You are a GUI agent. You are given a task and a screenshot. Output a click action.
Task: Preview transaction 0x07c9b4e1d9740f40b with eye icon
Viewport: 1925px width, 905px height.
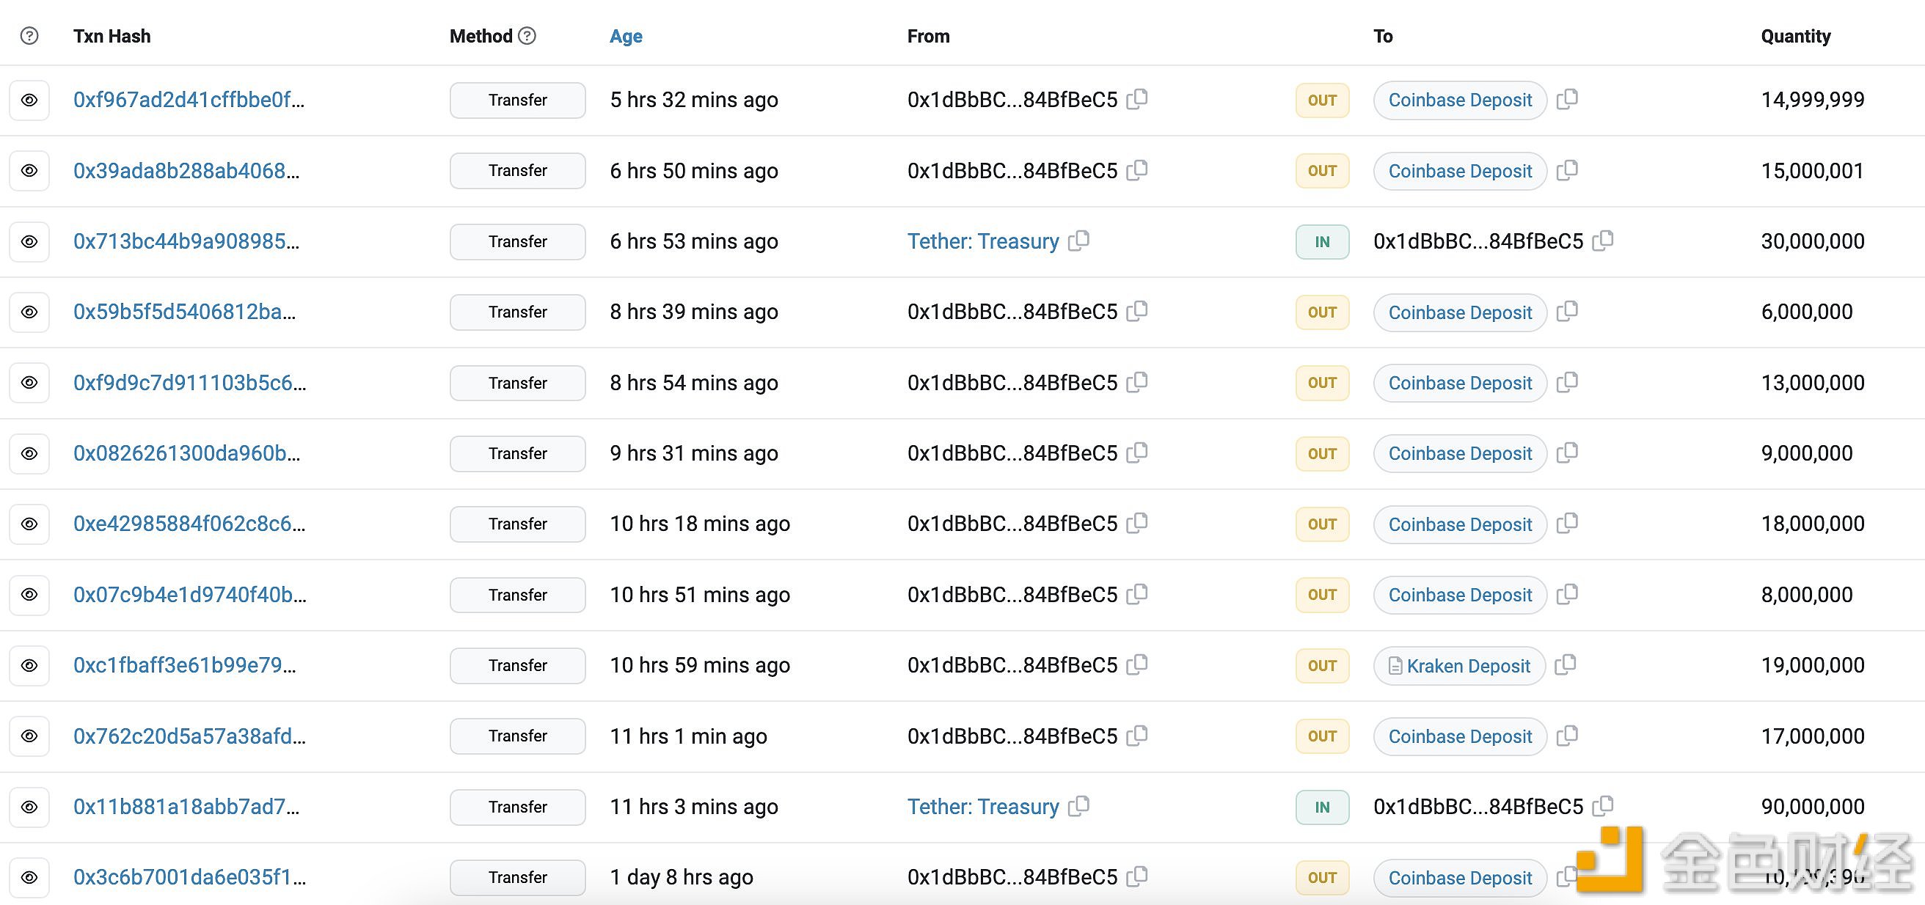29,595
